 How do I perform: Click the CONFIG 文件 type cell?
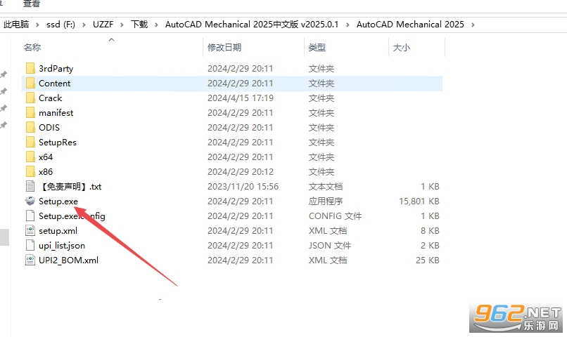tap(335, 216)
